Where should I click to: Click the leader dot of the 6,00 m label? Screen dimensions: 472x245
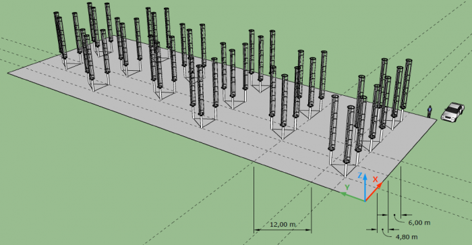pos(395,215)
